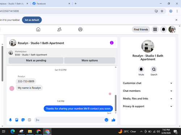Screen dimensions: 181x135
Task: Open the $550 Studio 1 Bath Apartment listing
Action: coord(31,55)
